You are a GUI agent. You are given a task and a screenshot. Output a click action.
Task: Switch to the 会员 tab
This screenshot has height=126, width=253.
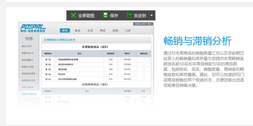(90, 30)
